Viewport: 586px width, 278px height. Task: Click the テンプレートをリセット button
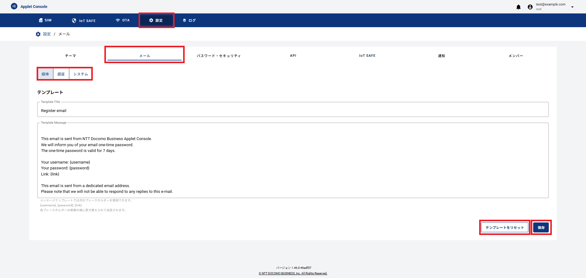coord(505,228)
